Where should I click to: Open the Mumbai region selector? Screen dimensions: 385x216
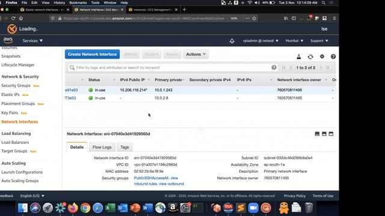[294, 41]
